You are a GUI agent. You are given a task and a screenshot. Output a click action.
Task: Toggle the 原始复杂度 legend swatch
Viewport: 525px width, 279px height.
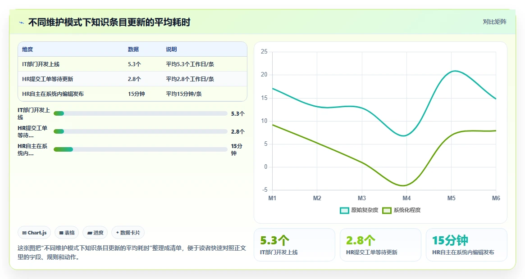click(344, 211)
